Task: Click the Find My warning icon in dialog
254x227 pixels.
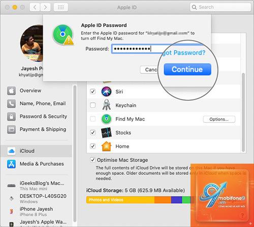Action: 63,35
